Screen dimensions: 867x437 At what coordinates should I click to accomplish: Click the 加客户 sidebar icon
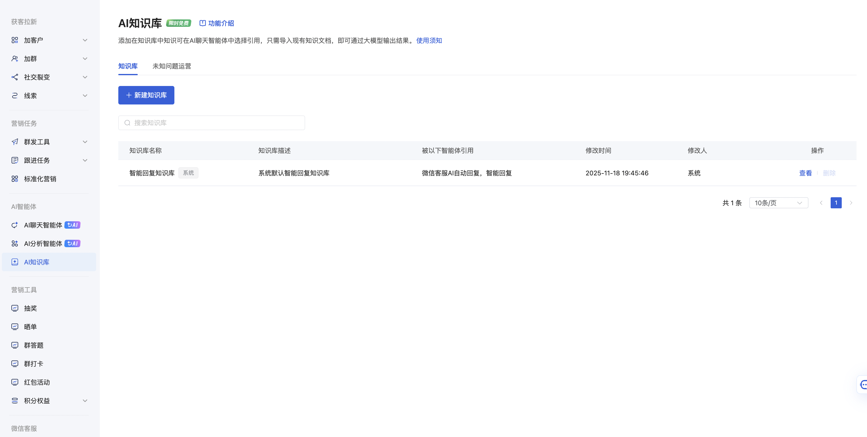(x=14, y=40)
